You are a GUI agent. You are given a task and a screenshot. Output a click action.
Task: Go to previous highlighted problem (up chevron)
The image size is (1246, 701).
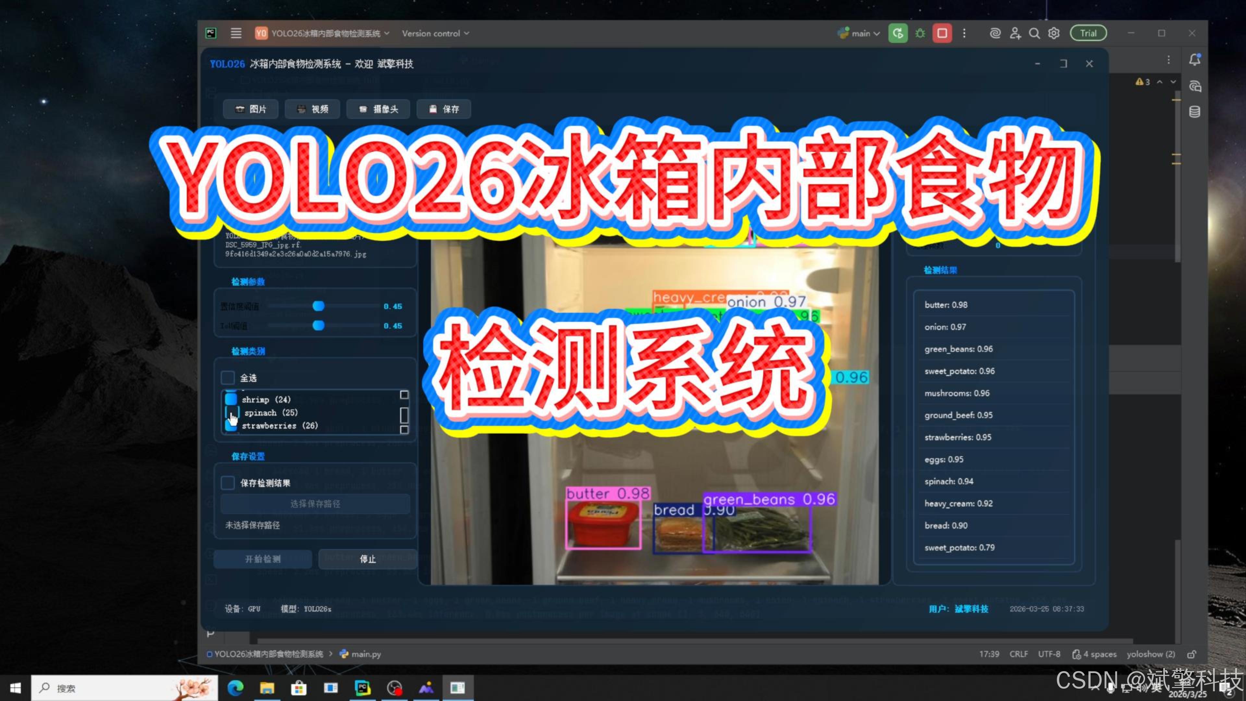click(x=1160, y=82)
